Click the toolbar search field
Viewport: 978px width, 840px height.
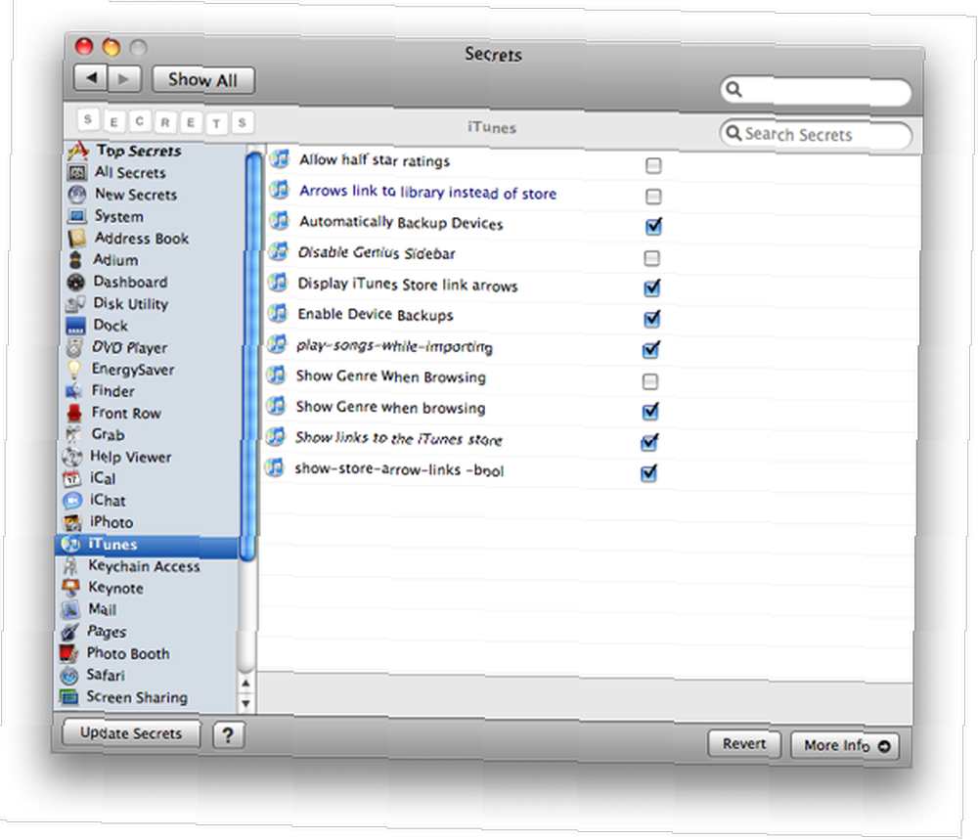coord(816,91)
